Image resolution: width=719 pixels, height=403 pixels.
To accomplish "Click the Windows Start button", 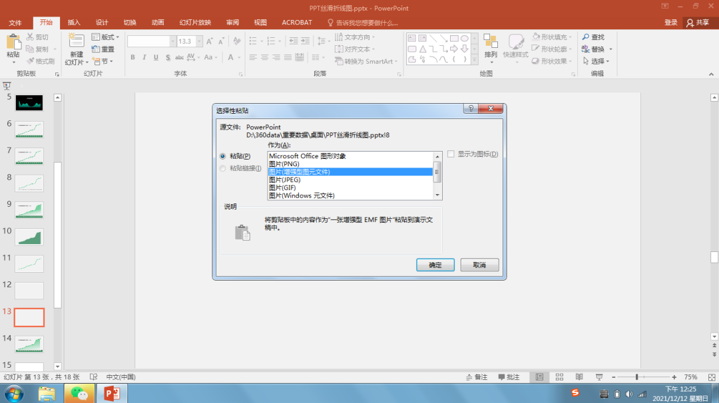I will (x=14, y=394).
